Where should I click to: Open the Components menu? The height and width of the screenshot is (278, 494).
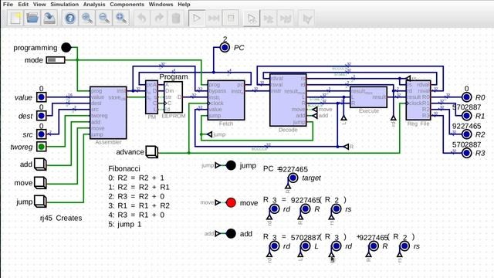127,5
